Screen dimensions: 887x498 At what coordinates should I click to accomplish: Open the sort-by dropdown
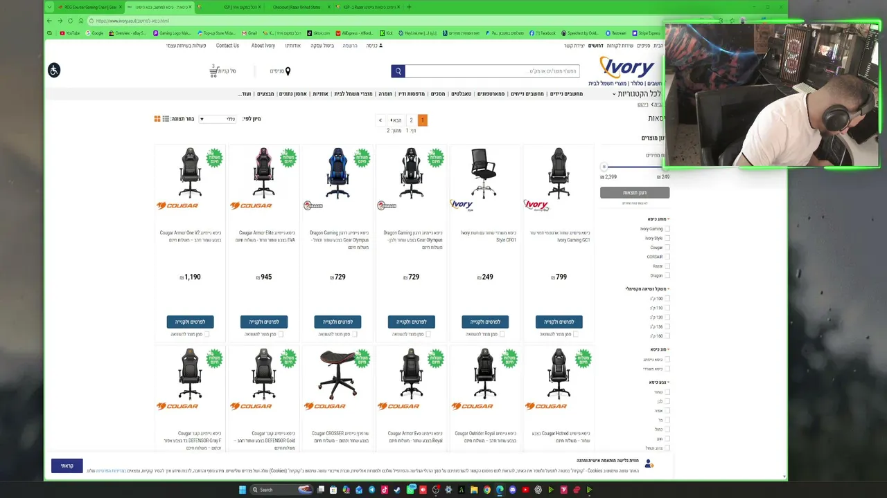click(218, 119)
